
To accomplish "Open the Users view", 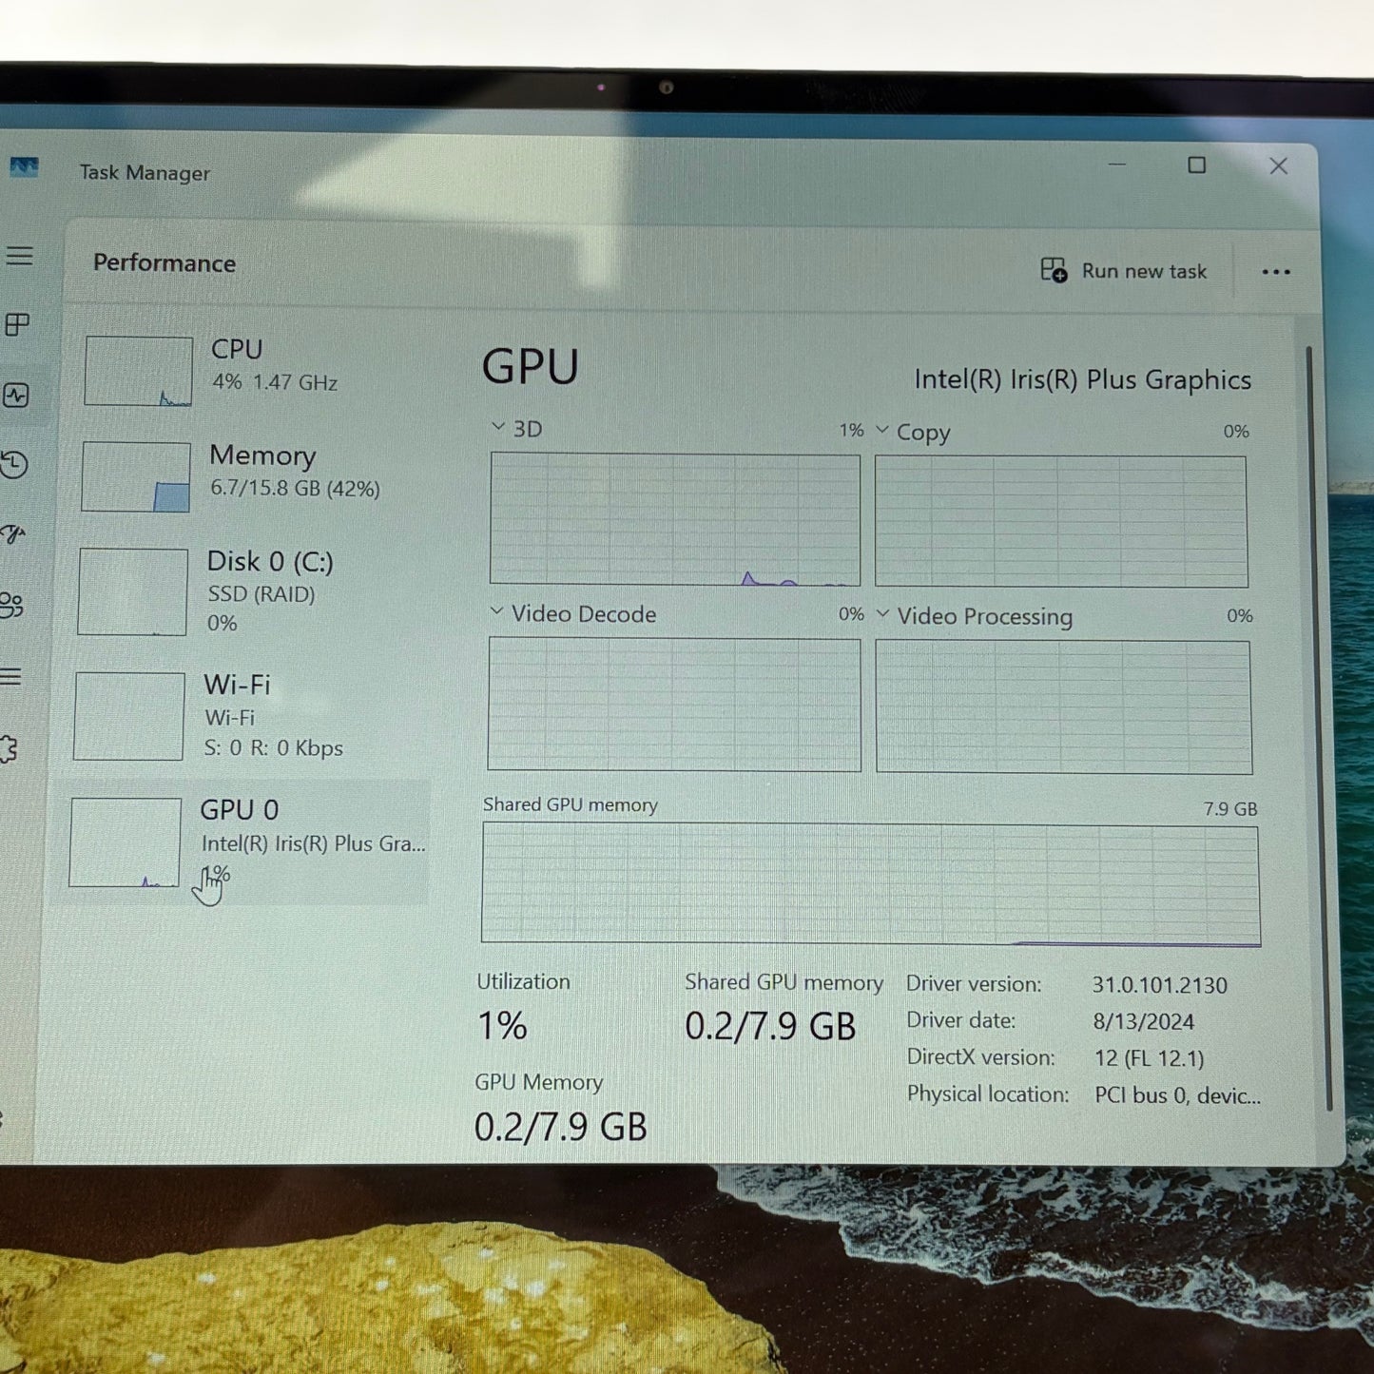I will (14, 603).
